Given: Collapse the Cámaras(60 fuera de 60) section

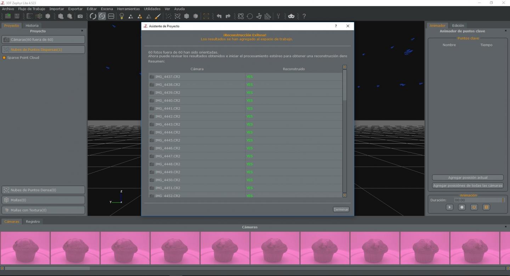Looking at the screenshot, I should pos(43,40).
